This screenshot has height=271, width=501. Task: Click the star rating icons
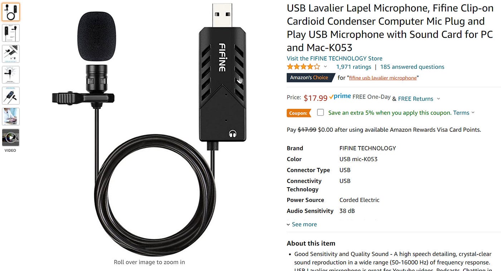303,67
